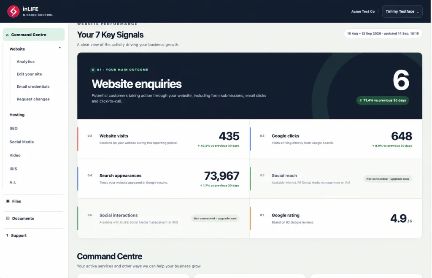Image resolution: width=432 pixels, height=278 pixels.
Task: Go to Hosting section
Action: coord(17,115)
